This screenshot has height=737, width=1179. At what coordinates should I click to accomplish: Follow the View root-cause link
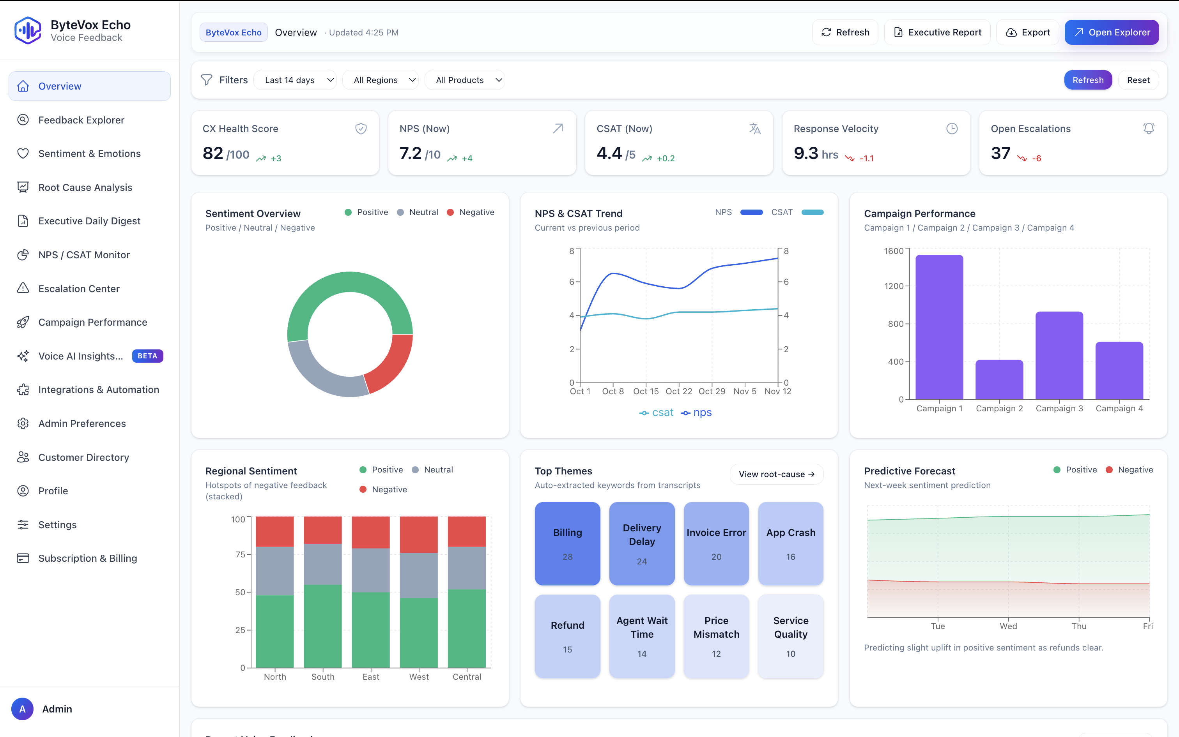point(776,474)
